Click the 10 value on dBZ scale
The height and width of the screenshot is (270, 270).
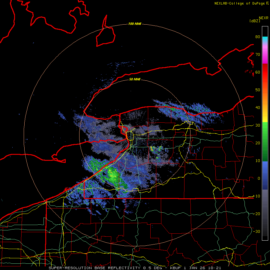pyautogui.click(x=258, y=161)
